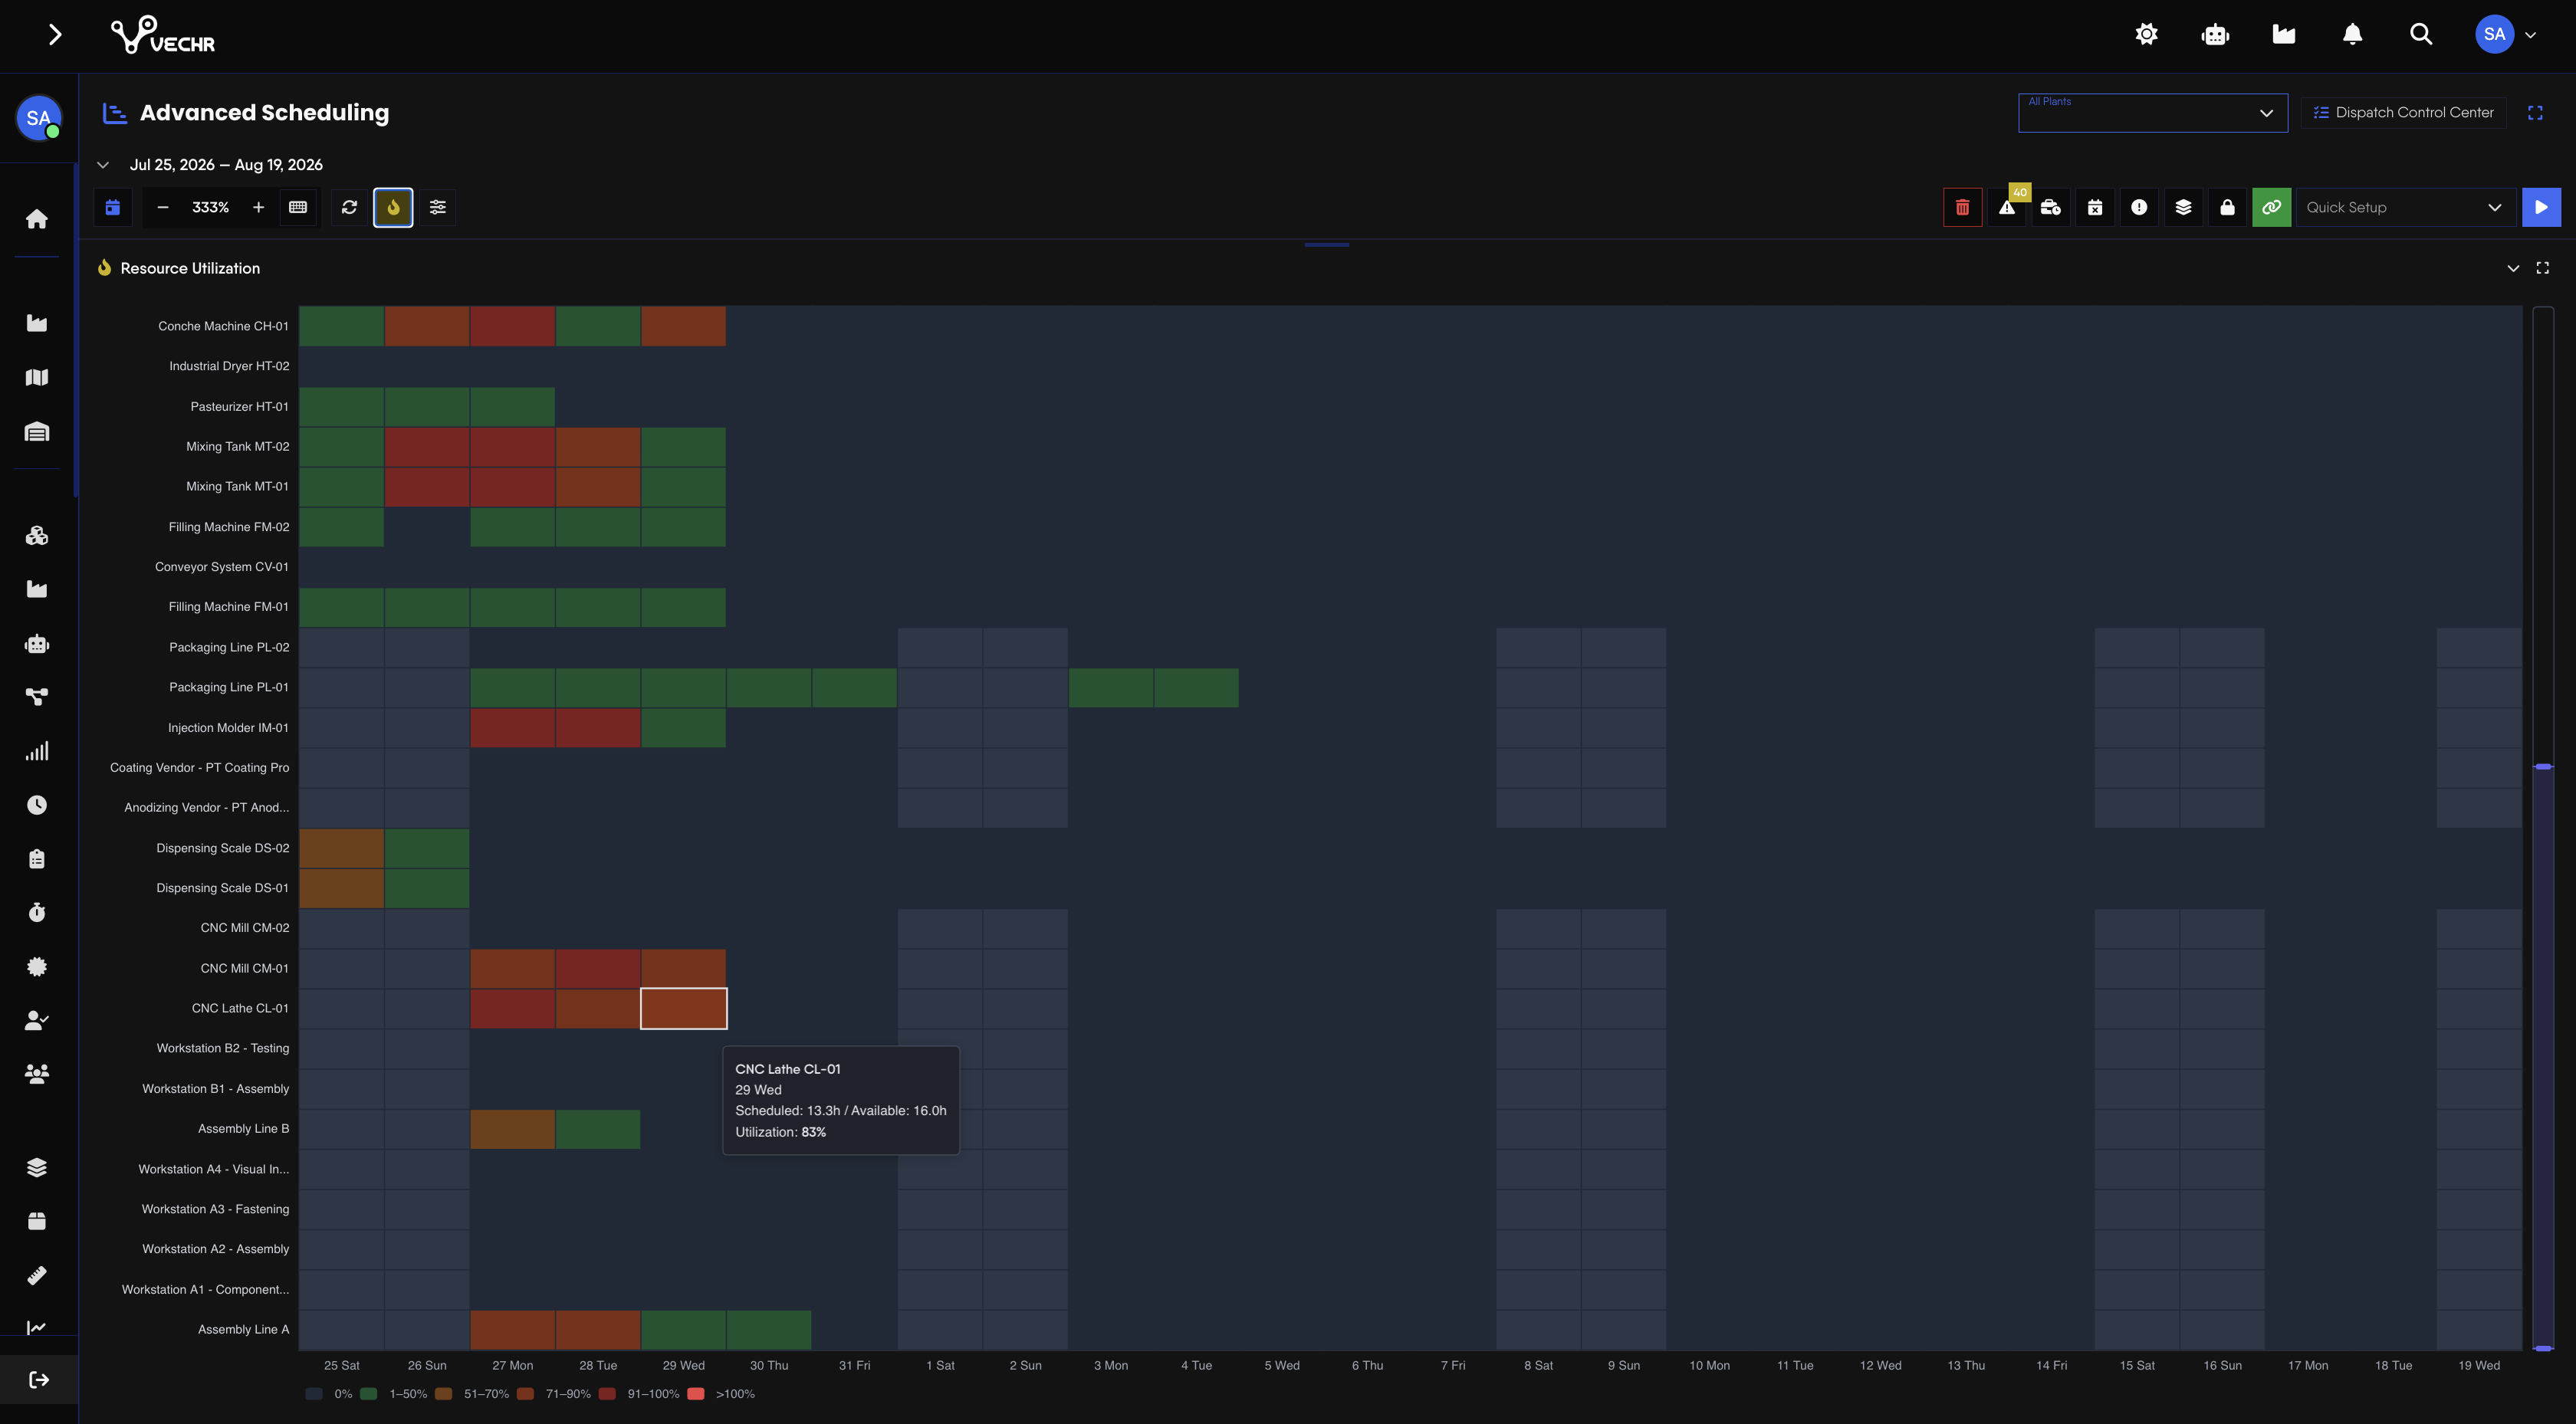This screenshot has height=1424, width=2576.
Task: Toggle the lock icon in toolbar
Action: pos(2227,208)
